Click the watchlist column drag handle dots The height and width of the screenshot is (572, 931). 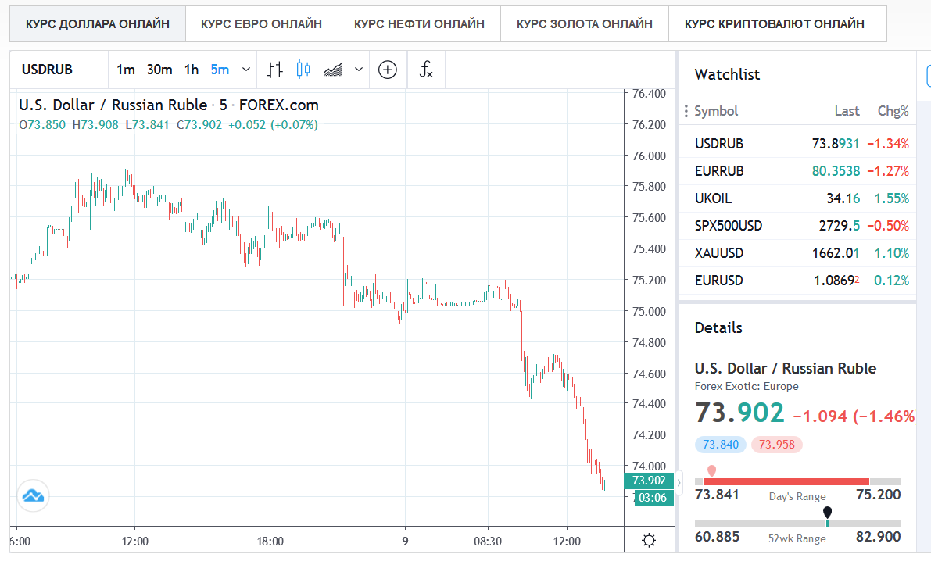(686, 111)
